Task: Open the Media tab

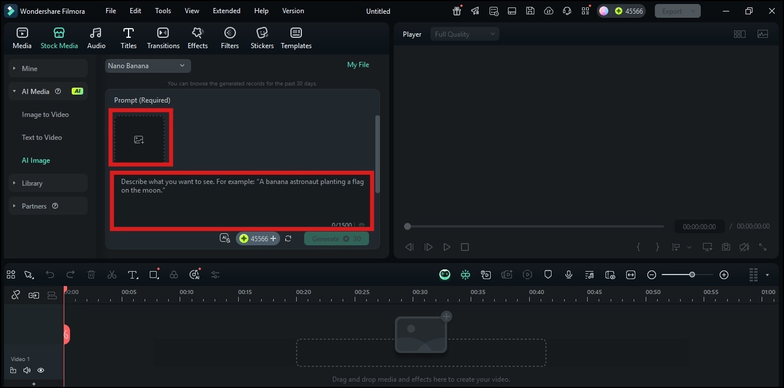Action: pos(22,38)
